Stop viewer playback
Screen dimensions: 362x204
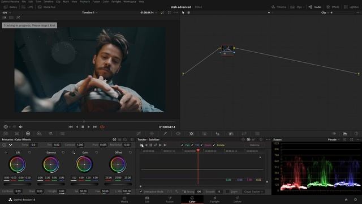coord(83,127)
